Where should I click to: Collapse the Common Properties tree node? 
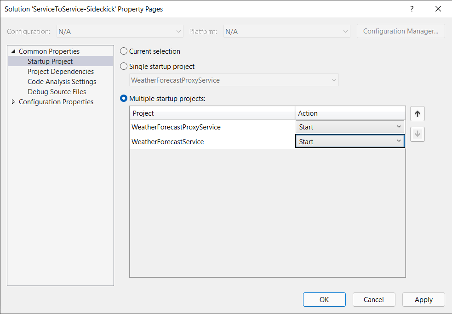pyautogui.click(x=13, y=51)
